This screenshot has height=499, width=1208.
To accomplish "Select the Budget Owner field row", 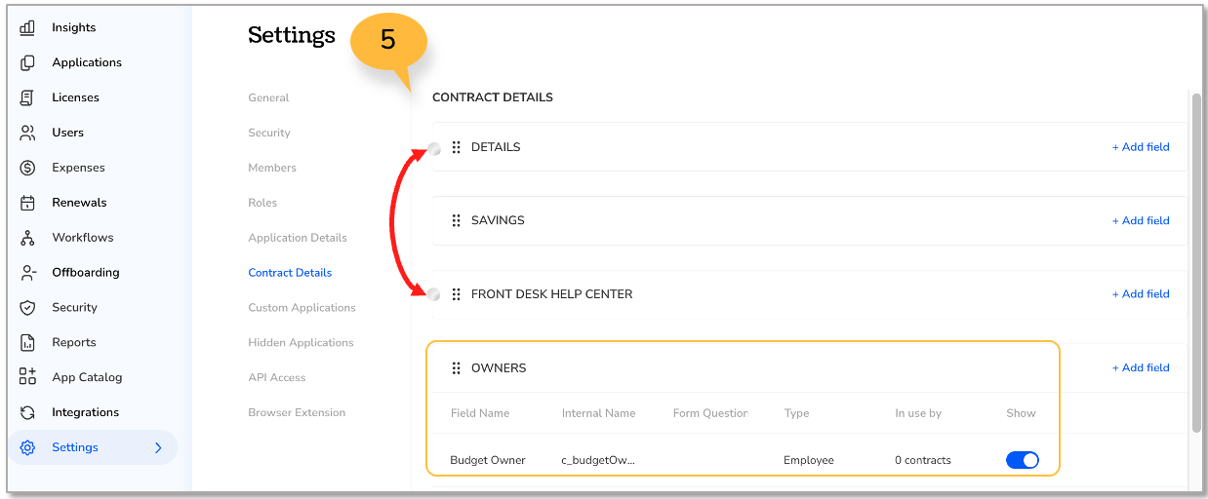I will coord(744,460).
